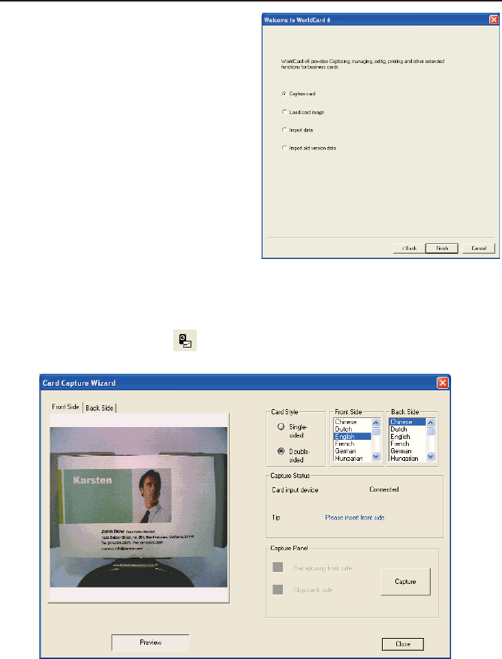
Task: Select Chinese in Front Side language list
Action: coord(352,422)
